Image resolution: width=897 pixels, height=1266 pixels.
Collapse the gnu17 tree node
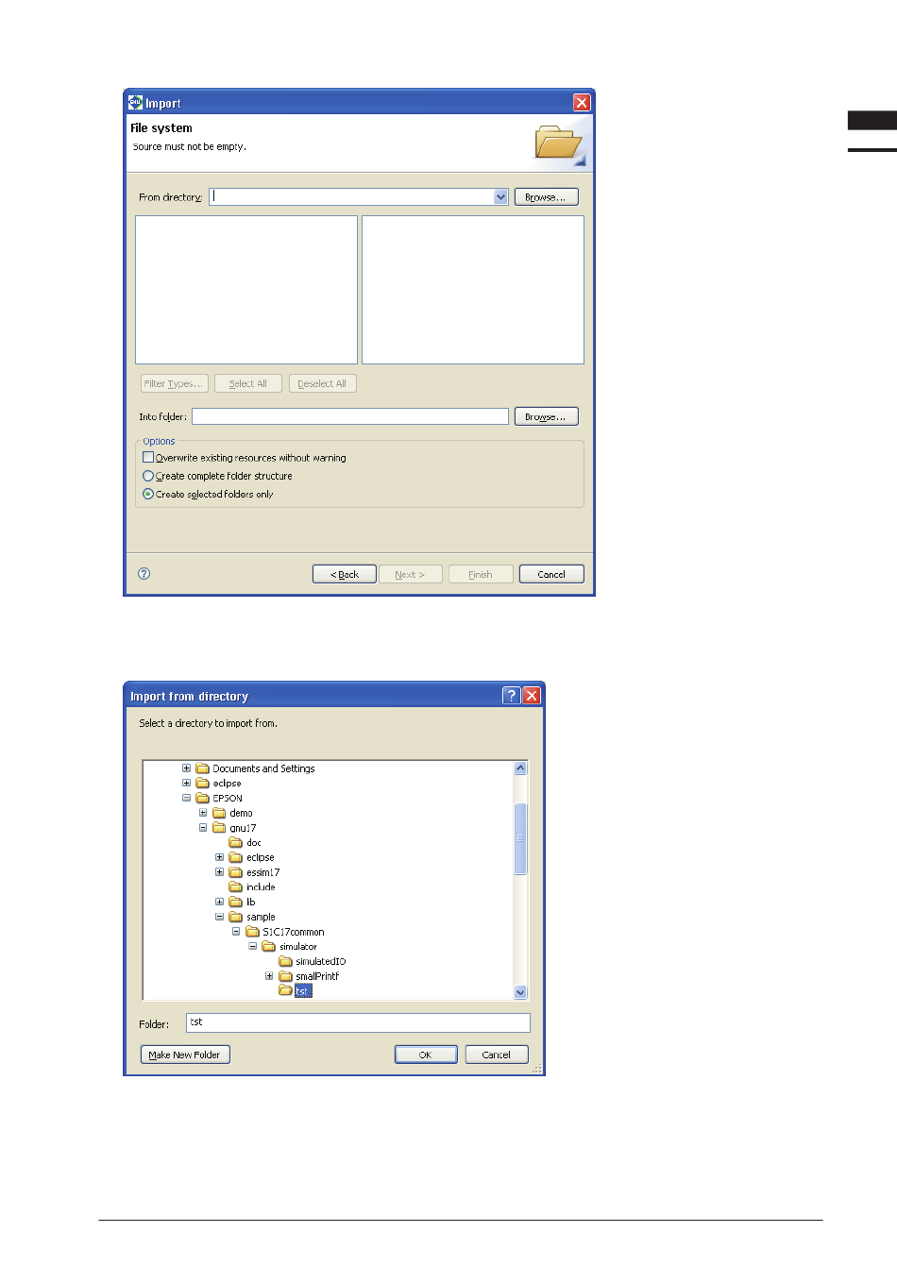point(203,828)
